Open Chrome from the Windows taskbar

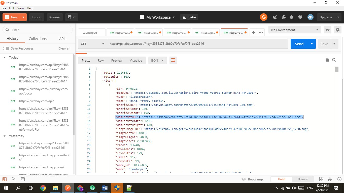coord(43,188)
